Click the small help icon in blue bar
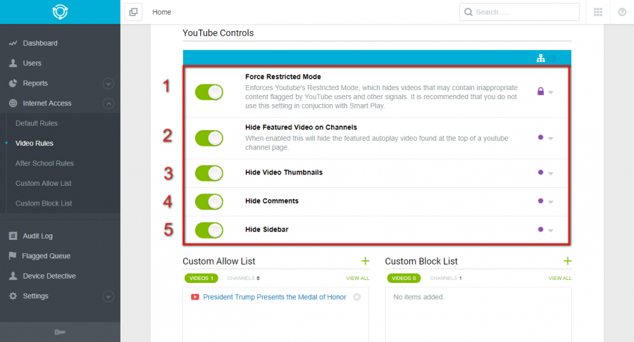This screenshot has width=634, height=342. tap(552, 58)
